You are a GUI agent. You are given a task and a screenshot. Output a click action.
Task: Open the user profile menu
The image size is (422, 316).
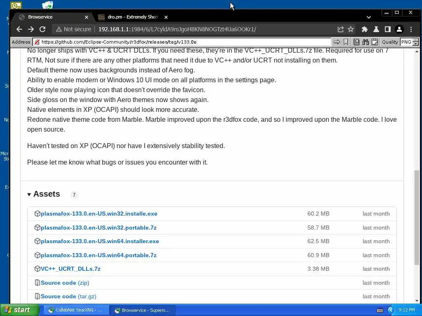pyautogui.click(x=399, y=29)
